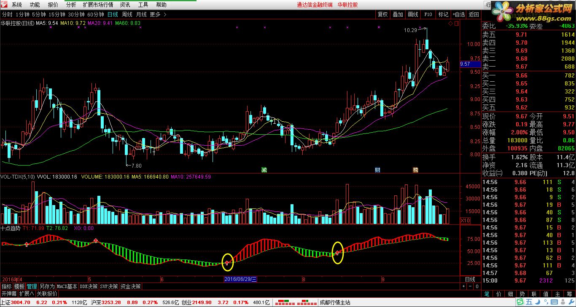Click the red split-panel icon atop chart
Screen dimensions: 576x307
coord(456,24)
